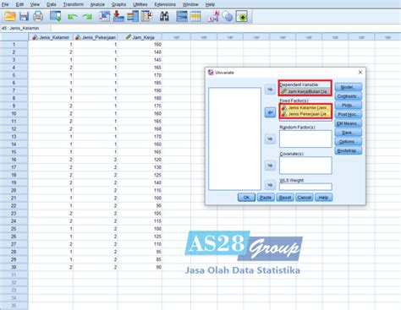Open the File menu
The height and width of the screenshot is (310, 401).
click(x=5, y=4)
